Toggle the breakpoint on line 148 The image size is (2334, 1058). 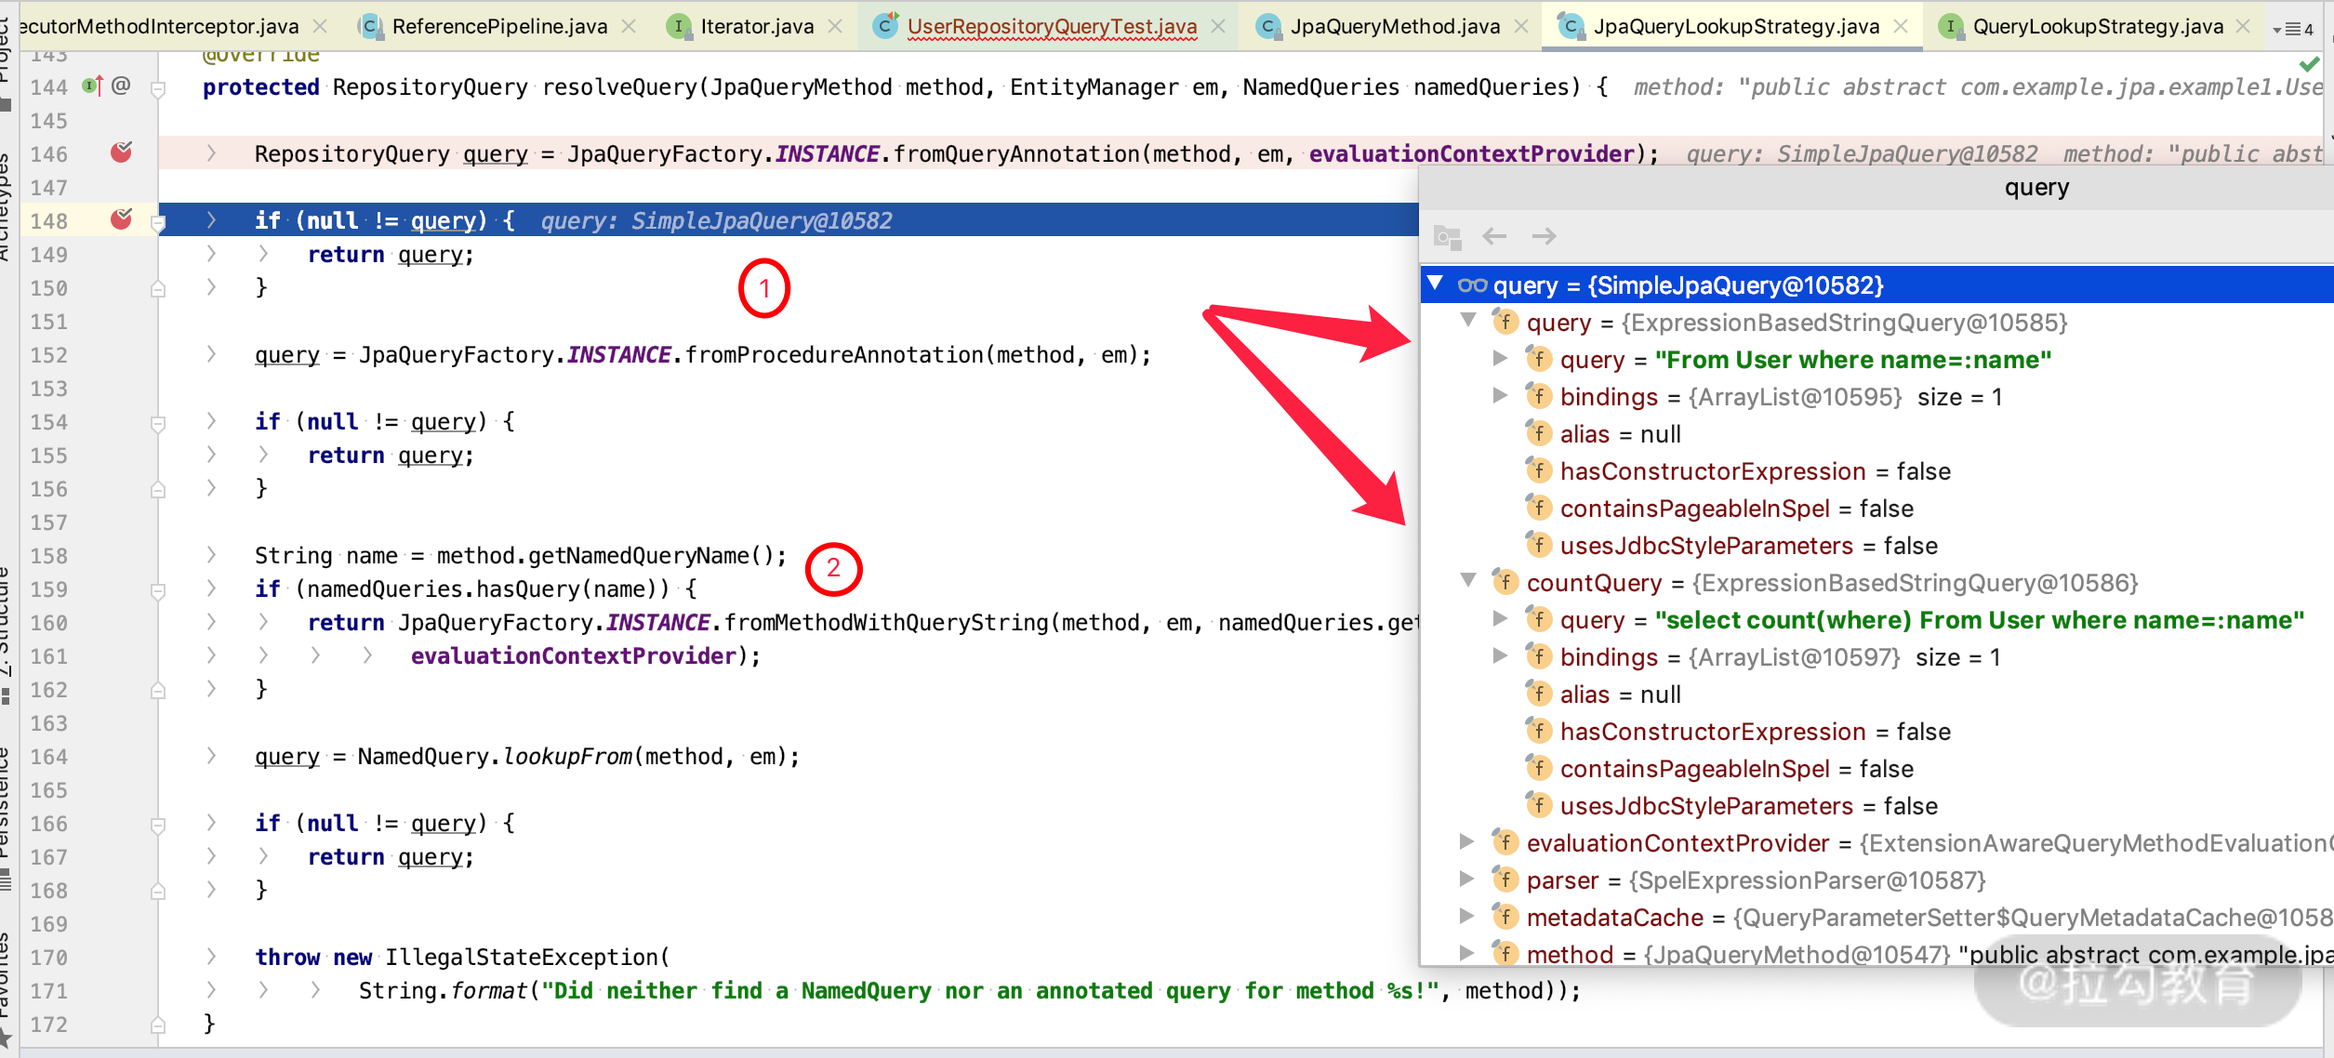[121, 219]
